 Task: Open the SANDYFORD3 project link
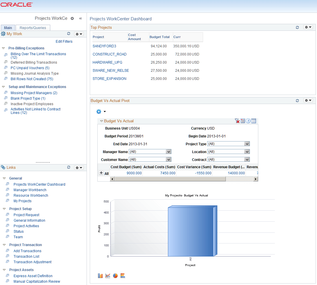pyautogui.click(x=104, y=46)
